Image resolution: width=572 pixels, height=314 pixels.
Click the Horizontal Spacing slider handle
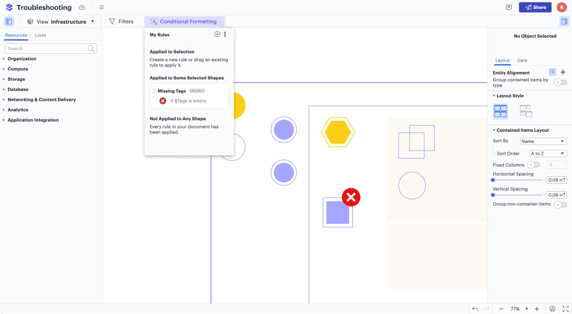click(x=493, y=180)
